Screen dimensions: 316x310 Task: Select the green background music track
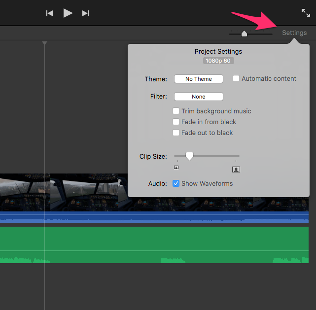coord(154,245)
